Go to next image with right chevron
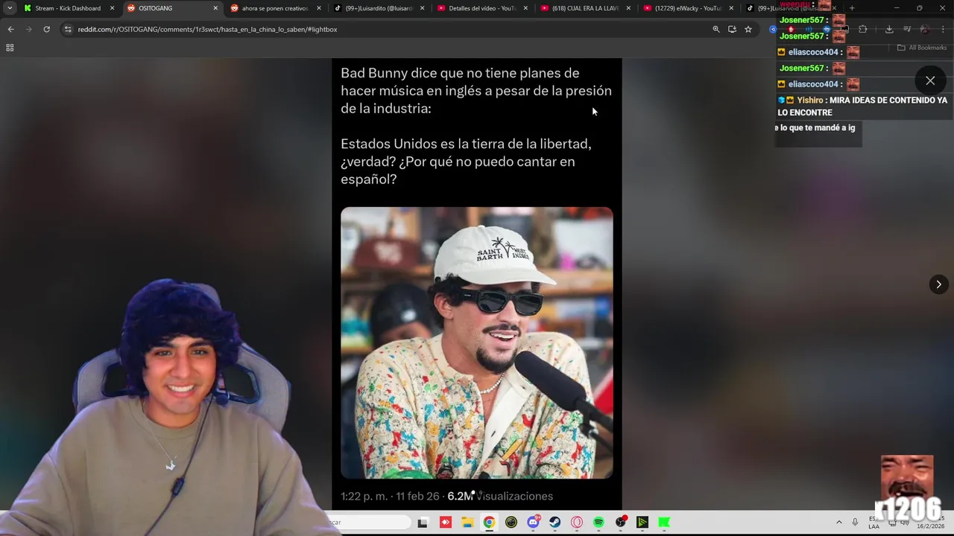Viewport: 954px width, 536px height. [x=938, y=284]
